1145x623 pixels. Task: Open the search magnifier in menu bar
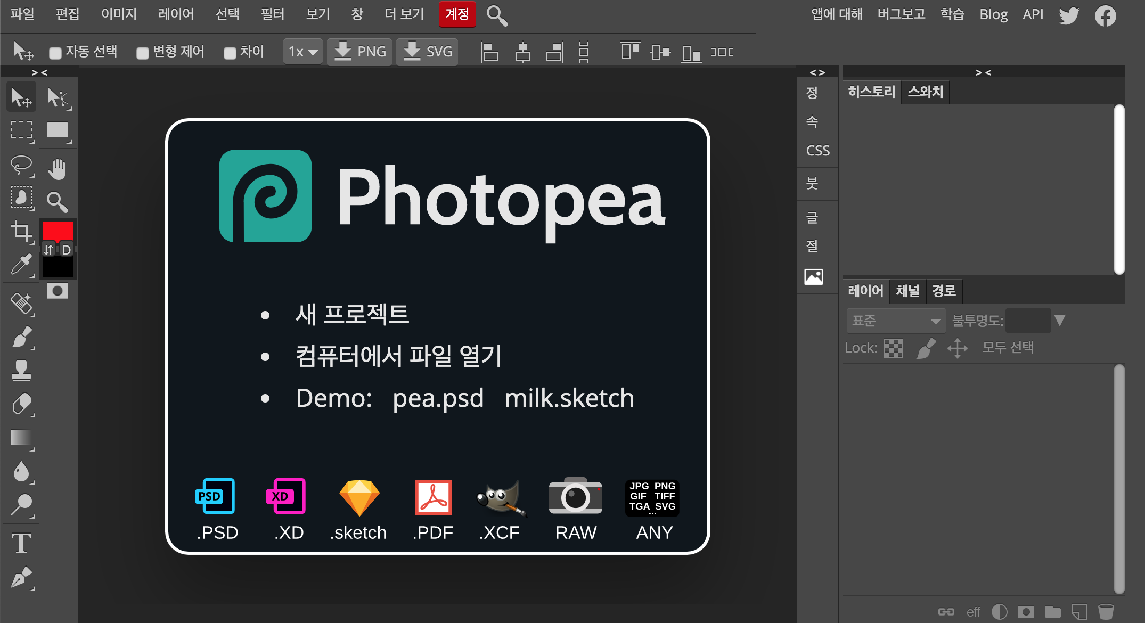(x=496, y=15)
